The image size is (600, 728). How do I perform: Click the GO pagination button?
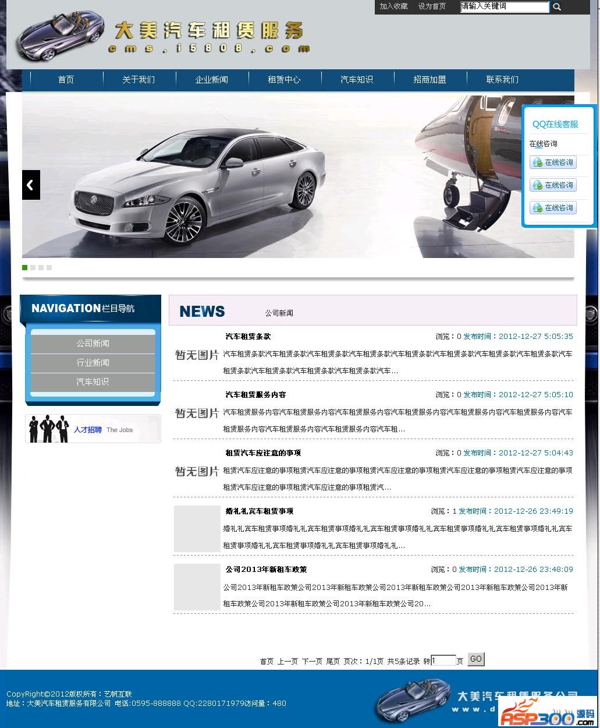pyautogui.click(x=476, y=659)
